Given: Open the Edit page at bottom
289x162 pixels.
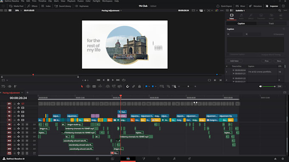Looking at the screenshot, I should pos(128,159).
